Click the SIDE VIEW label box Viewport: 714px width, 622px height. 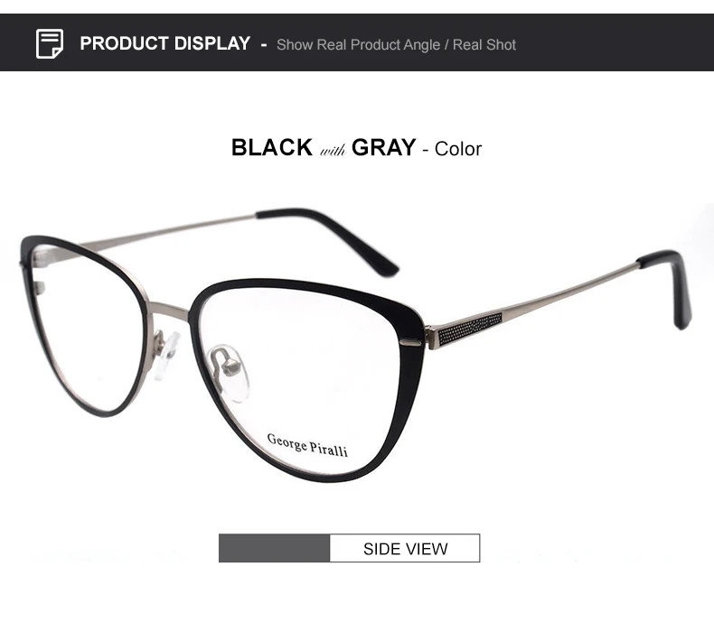[405, 548]
